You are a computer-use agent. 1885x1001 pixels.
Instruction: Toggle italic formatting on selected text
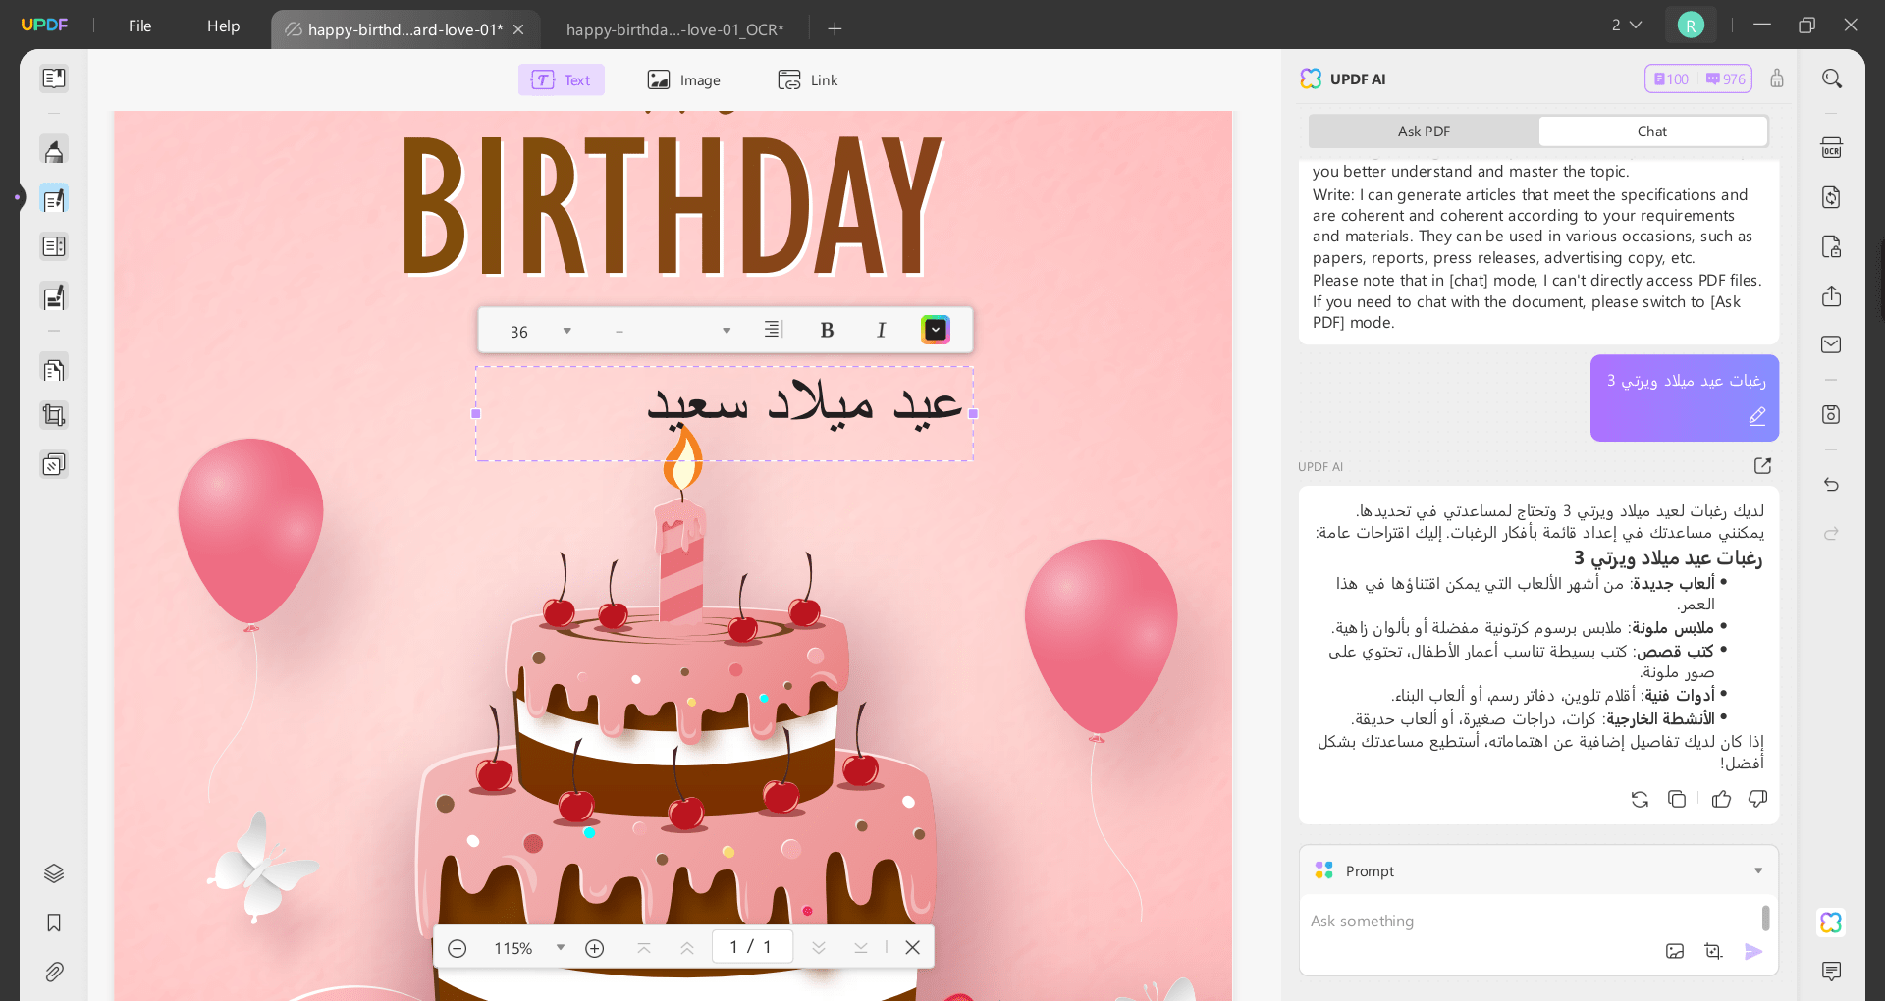[881, 331]
